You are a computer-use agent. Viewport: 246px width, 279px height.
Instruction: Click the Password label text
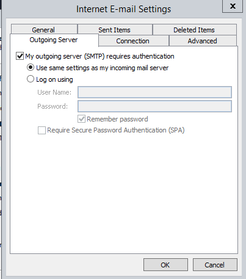(52, 106)
